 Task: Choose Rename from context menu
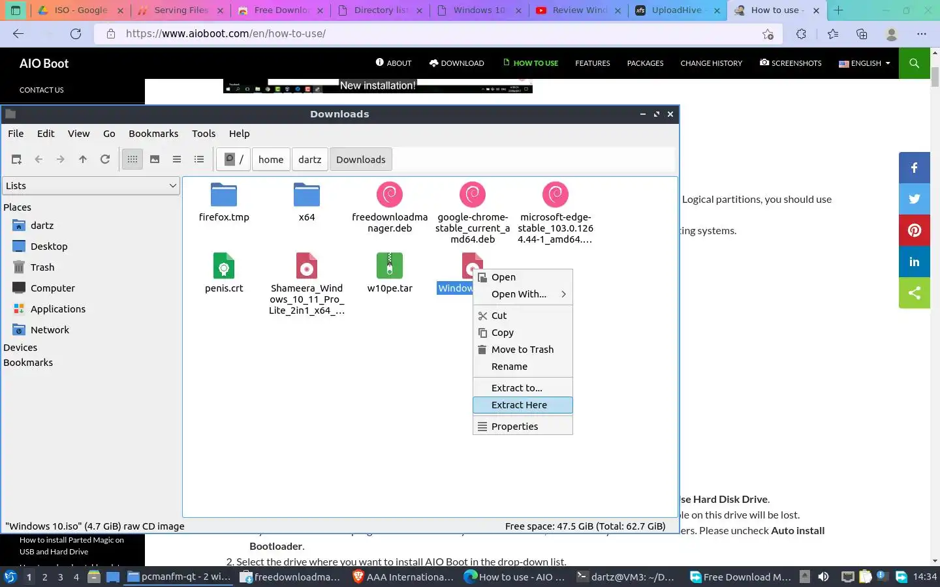[522, 367]
